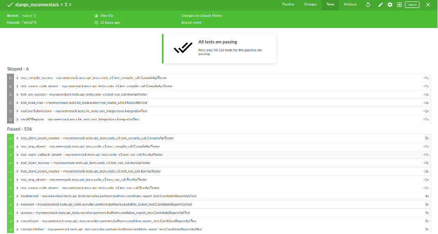Screen dimensions: 438x234
Task: Click "noreport" test name text
Action: click(27, 205)
